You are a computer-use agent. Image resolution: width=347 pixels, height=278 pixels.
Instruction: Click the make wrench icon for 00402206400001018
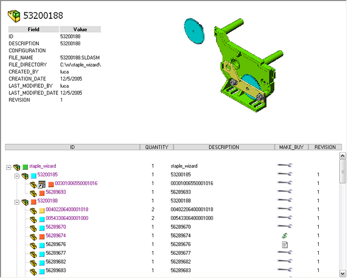(284, 208)
